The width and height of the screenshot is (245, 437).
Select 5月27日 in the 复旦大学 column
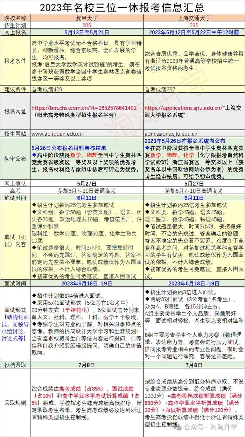pos(87,184)
